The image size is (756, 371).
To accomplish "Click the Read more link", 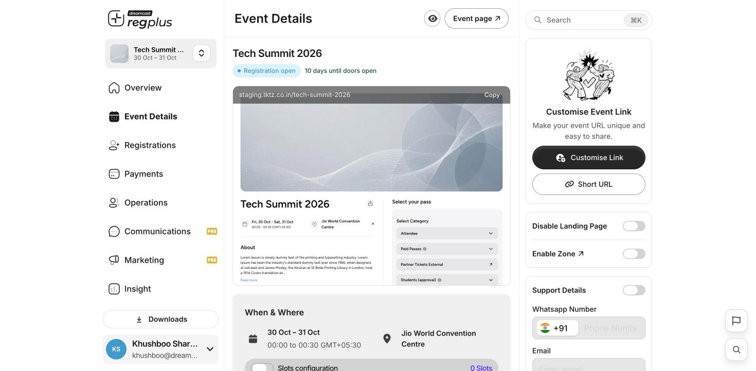I will click(249, 280).
